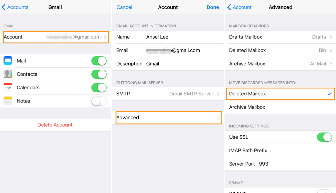Tap the Calendars app icon
The image size is (336, 193).
pyautogui.click(x=8, y=88)
